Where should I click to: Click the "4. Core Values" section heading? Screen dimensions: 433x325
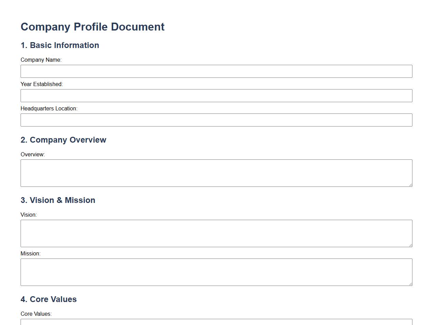click(x=48, y=299)
